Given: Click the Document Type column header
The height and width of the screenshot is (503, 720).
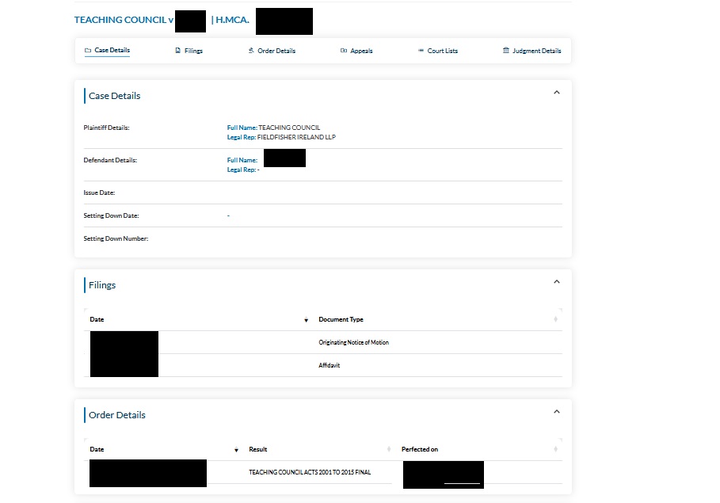Looking at the screenshot, I should [341, 319].
